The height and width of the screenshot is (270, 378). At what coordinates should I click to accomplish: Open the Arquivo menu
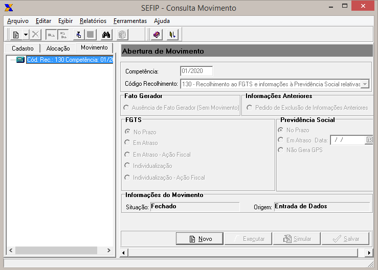coord(17,21)
